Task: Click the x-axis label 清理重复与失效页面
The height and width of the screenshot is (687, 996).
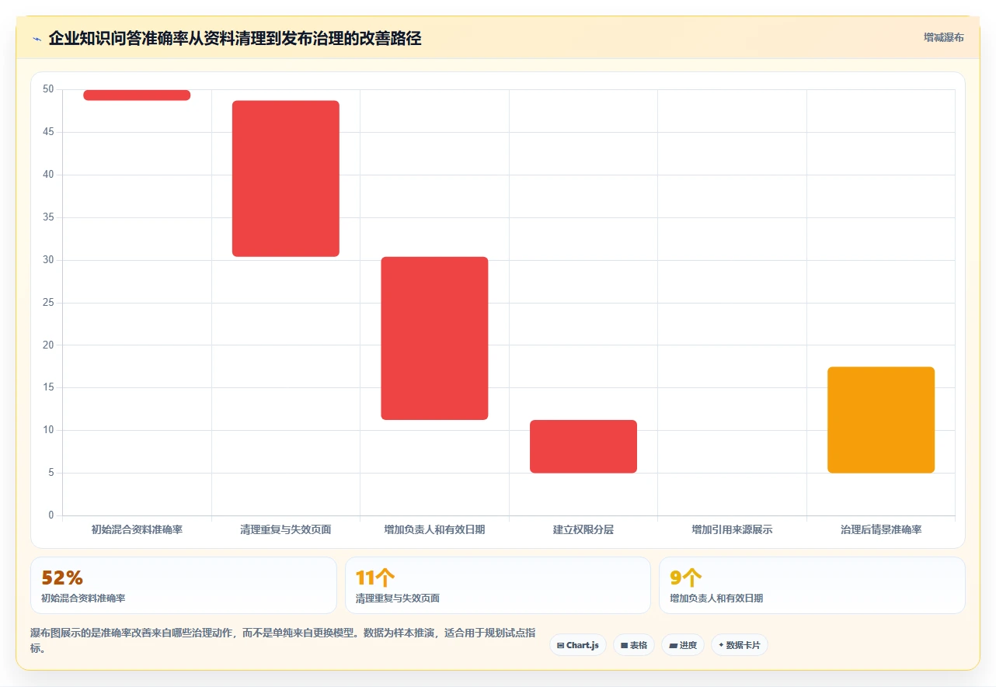Action: coord(286,529)
